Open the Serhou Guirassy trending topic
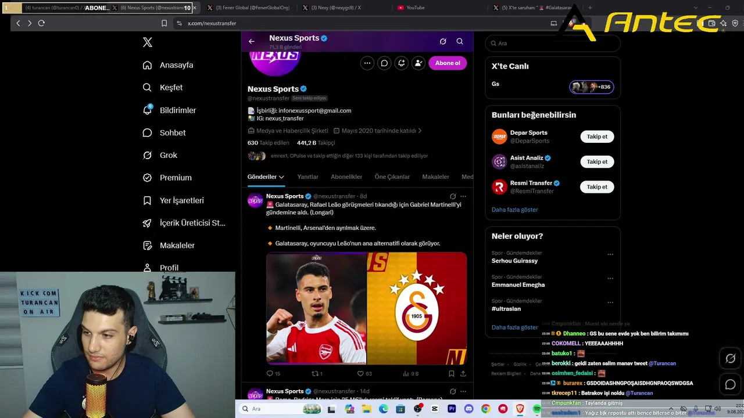 coord(514,261)
